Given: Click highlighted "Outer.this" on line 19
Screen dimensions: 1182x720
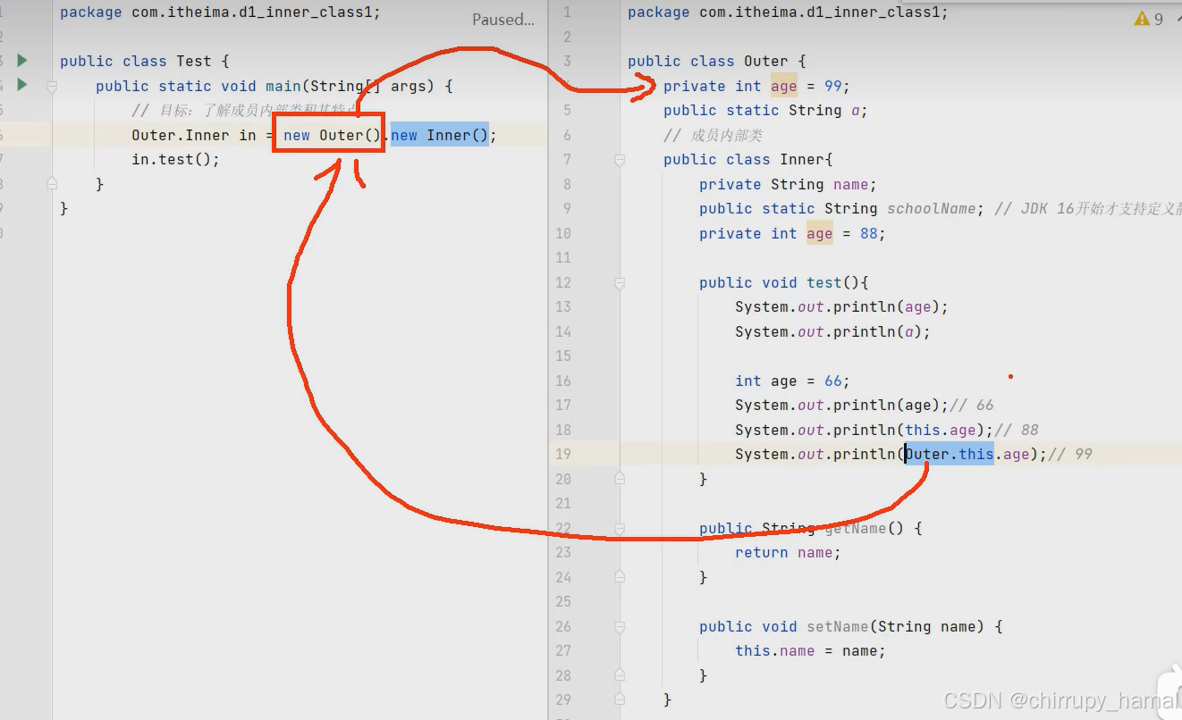Looking at the screenshot, I should pos(949,454).
